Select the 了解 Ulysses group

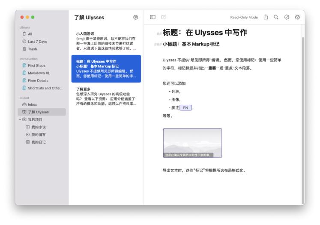(42, 112)
